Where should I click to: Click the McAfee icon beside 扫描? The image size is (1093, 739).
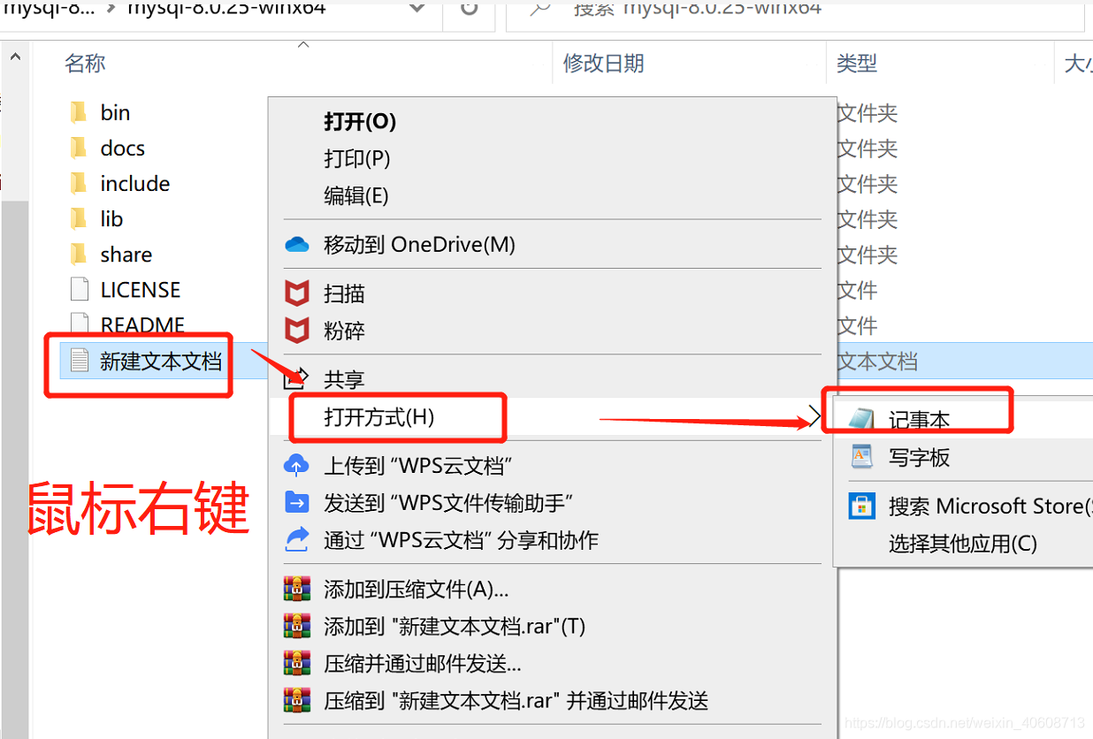297,293
